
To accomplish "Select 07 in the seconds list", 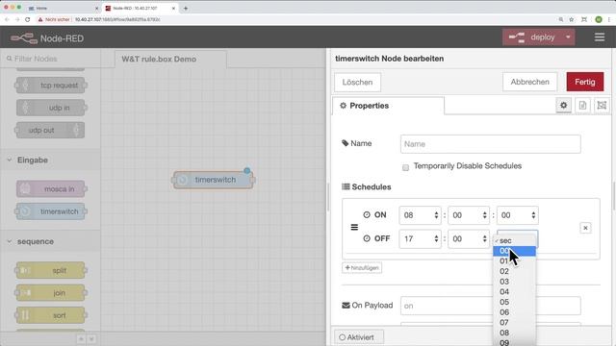I will pos(514,323).
